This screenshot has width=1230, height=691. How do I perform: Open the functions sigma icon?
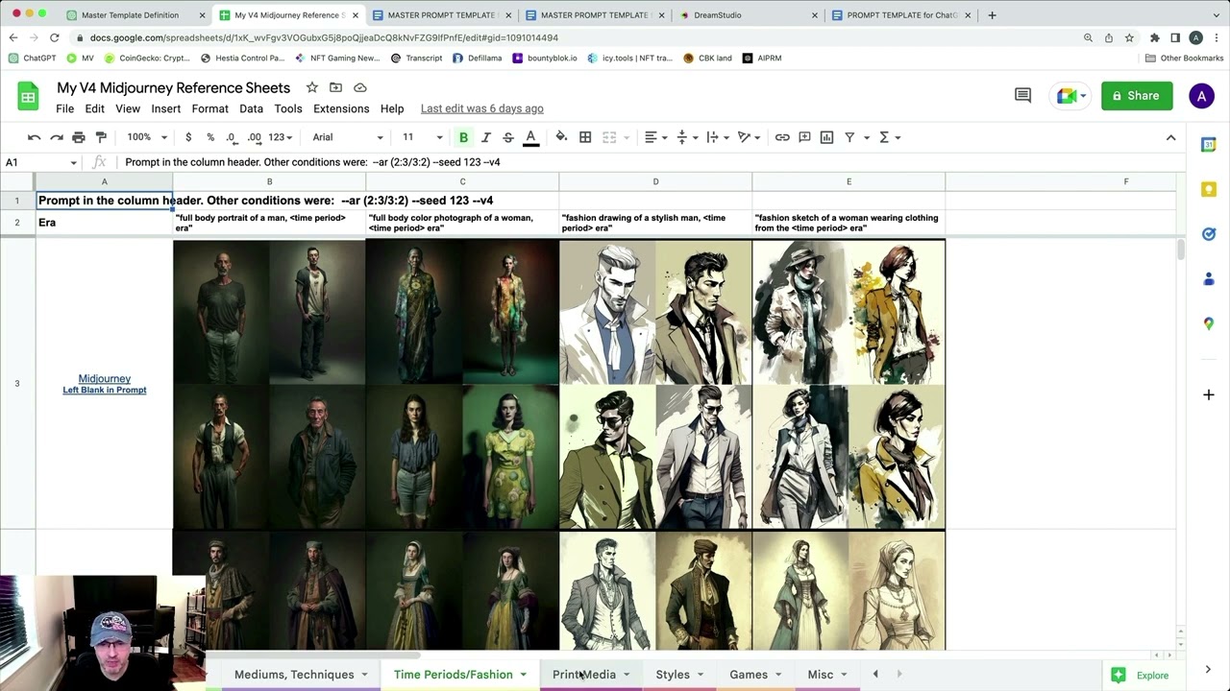pyautogui.click(x=884, y=137)
